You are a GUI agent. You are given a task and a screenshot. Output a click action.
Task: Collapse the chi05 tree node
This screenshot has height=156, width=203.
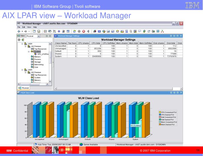pyautogui.click(x=22, y=70)
